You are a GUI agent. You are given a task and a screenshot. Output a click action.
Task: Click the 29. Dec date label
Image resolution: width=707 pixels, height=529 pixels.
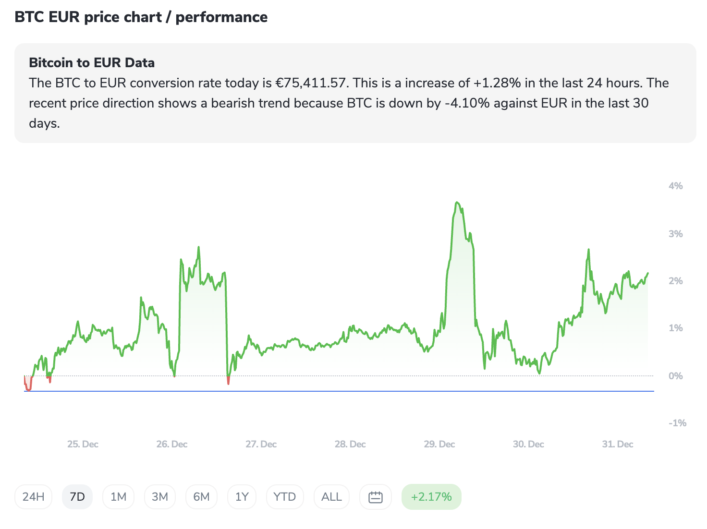[439, 444]
